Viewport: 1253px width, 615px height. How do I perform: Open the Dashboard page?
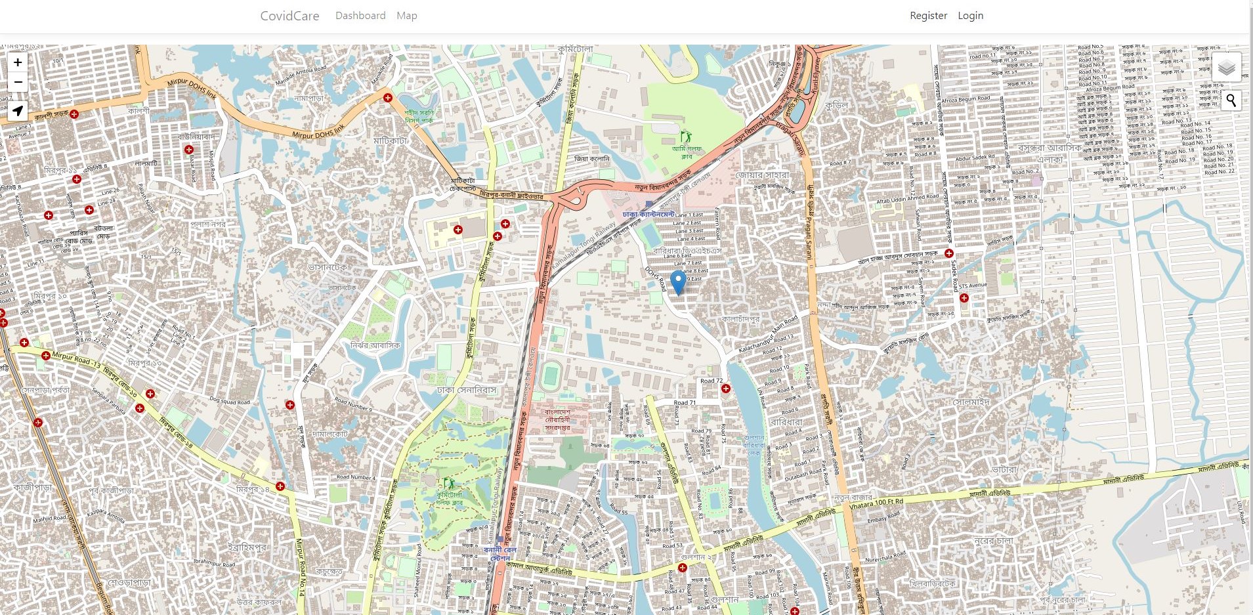pyautogui.click(x=360, y=16)
